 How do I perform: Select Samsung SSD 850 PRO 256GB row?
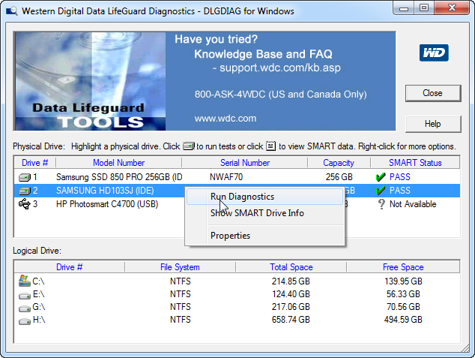(237, 177)
